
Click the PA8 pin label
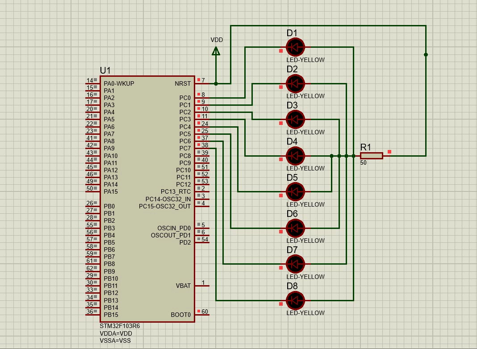tap(109, 141)
